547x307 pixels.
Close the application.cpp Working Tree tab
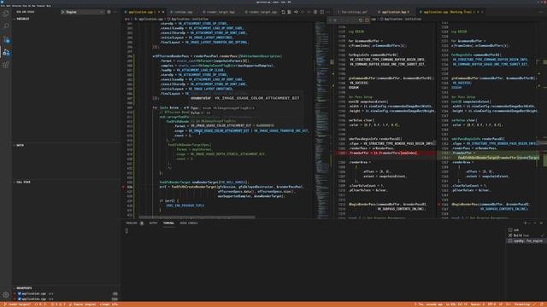482,12
